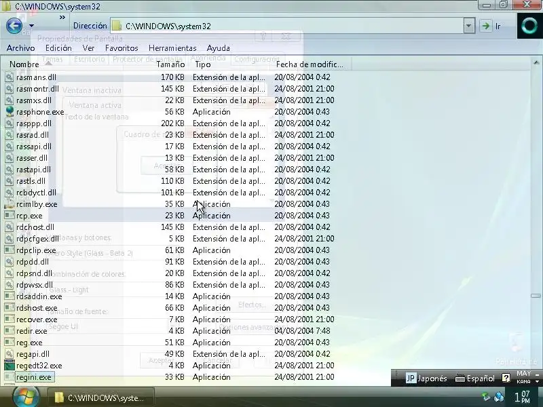Select the rasphone.exe globe icon
The width and height of the screenshot is (543, 407).
[x=10, y=112]
